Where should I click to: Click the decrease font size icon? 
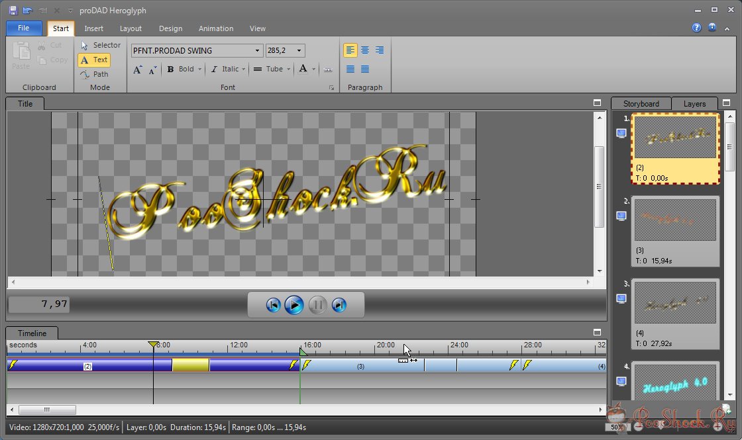point(152,69)
